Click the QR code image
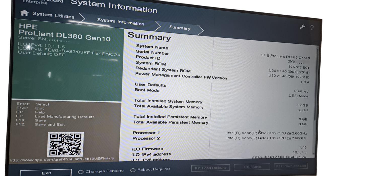Viewport: 391px width, 176px height. 65,144
